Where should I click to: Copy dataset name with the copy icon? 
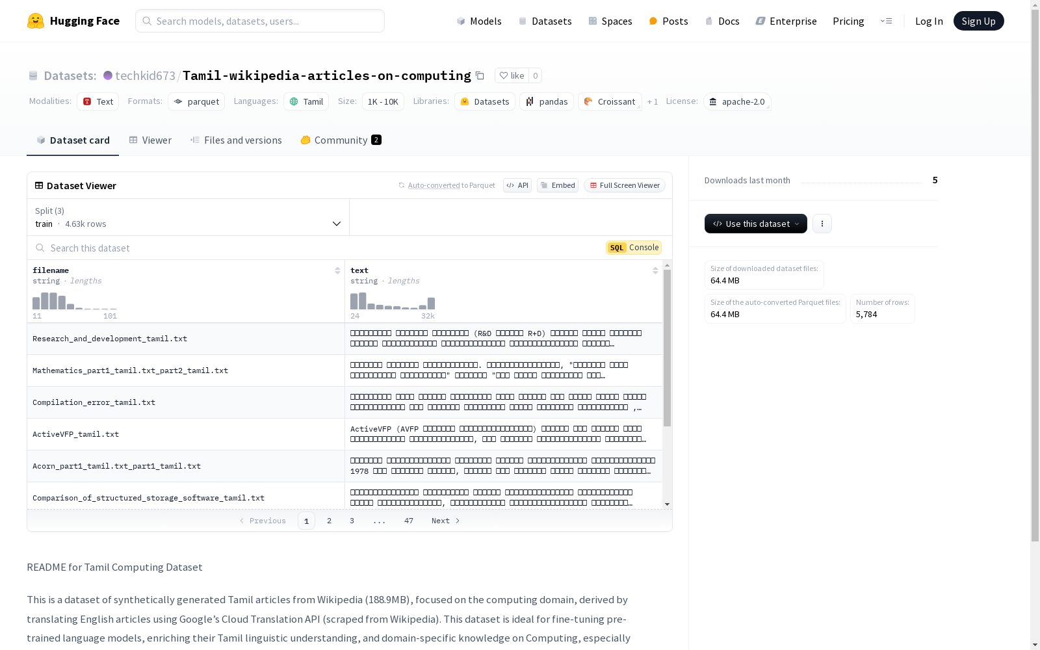tap(480, 75)
